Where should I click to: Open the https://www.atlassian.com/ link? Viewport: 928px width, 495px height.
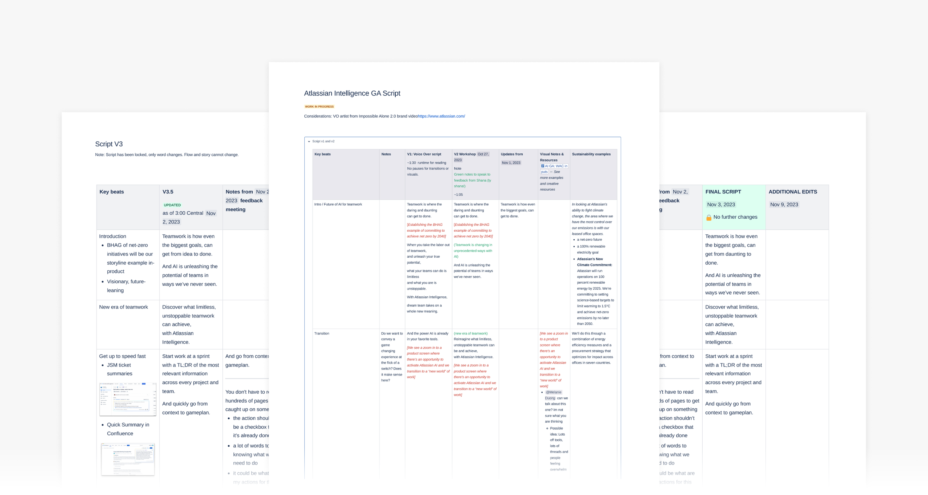[441, 116]
